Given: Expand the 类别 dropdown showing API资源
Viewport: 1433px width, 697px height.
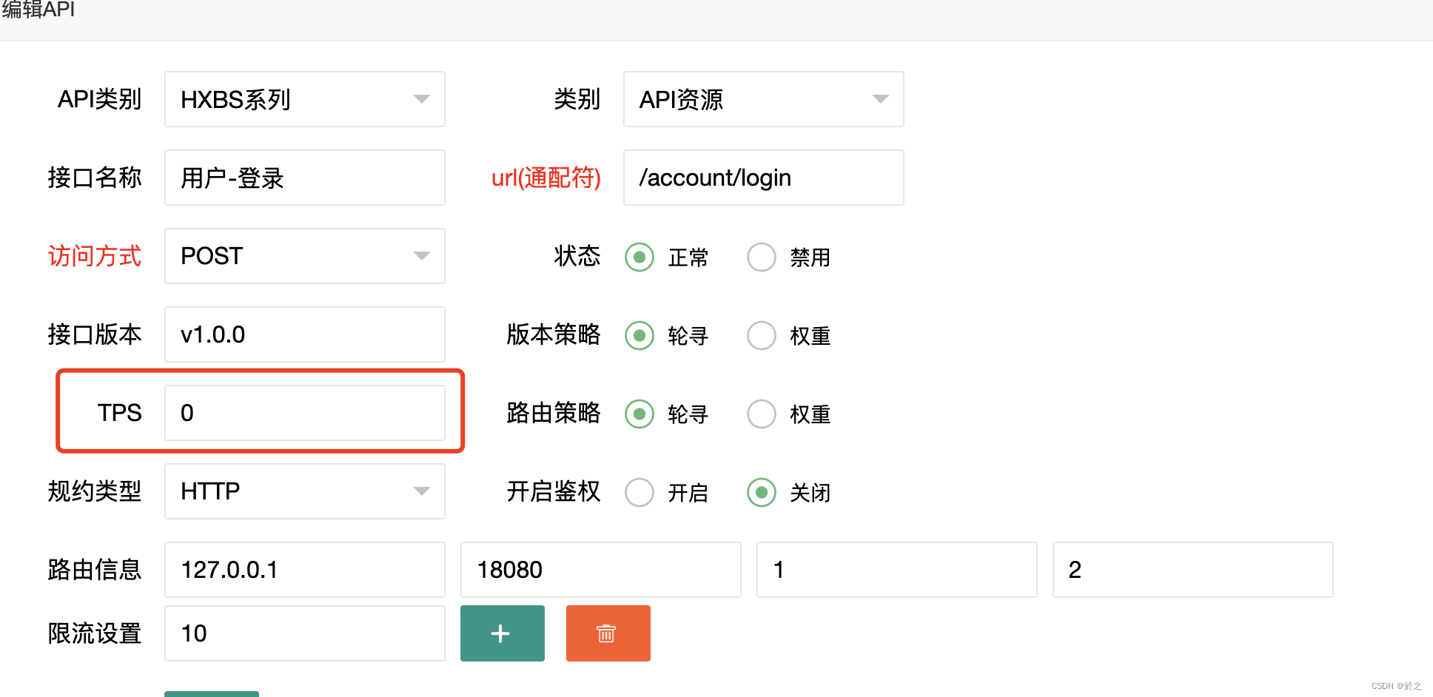Looking at the screenshot, I should tap(763, 99).
